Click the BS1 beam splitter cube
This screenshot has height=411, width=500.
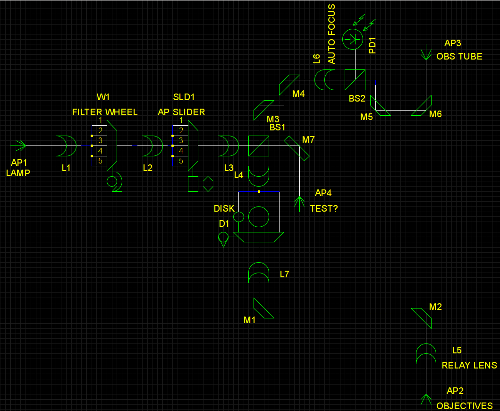pos(258,146)
